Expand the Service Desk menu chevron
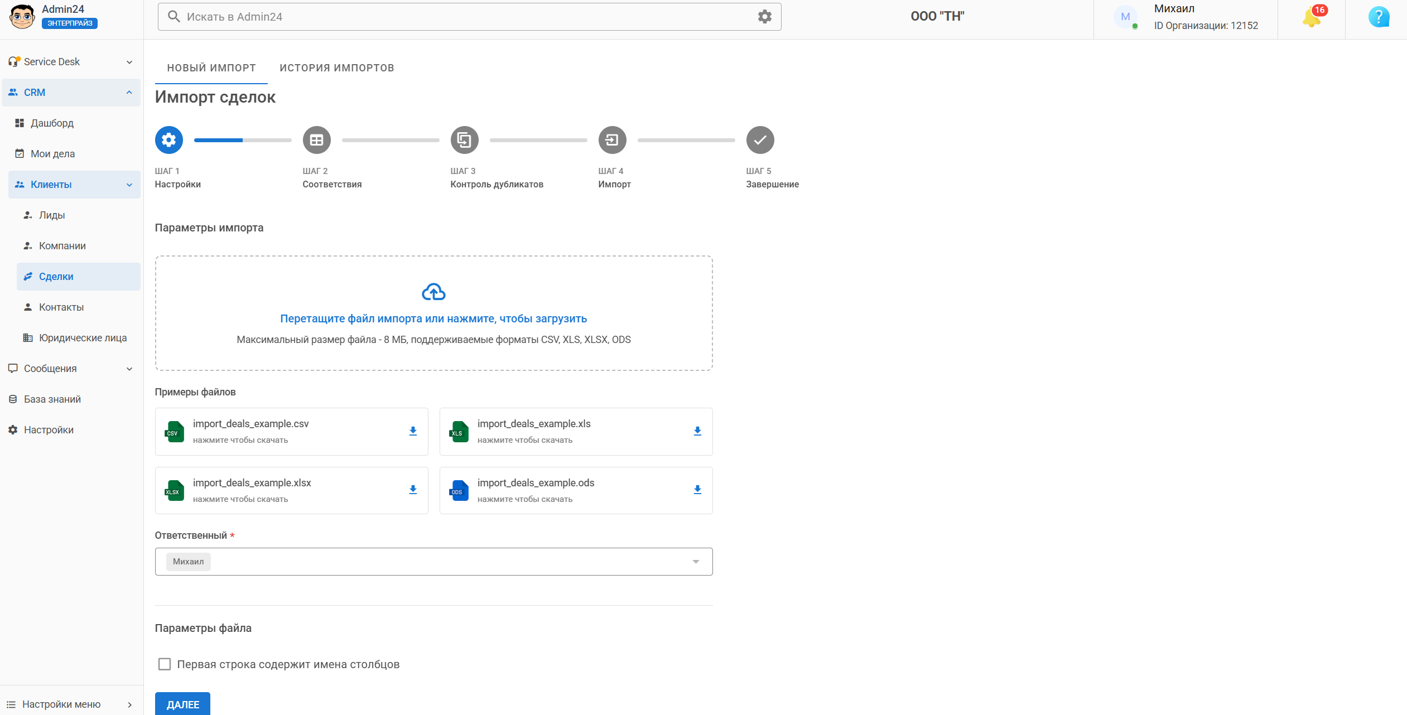Image resolution: width=1407 pixels, height=715 pixels. [129, 62]
